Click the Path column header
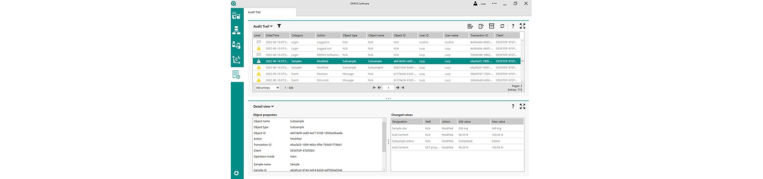The image size is (763, 179). 432,121
